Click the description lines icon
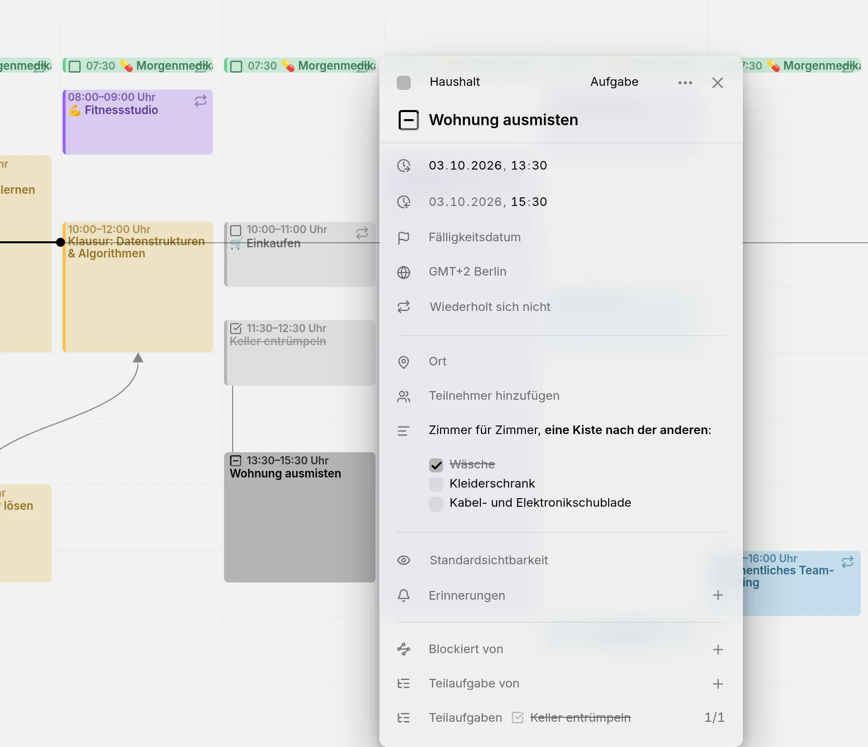 tap(404, 431)
